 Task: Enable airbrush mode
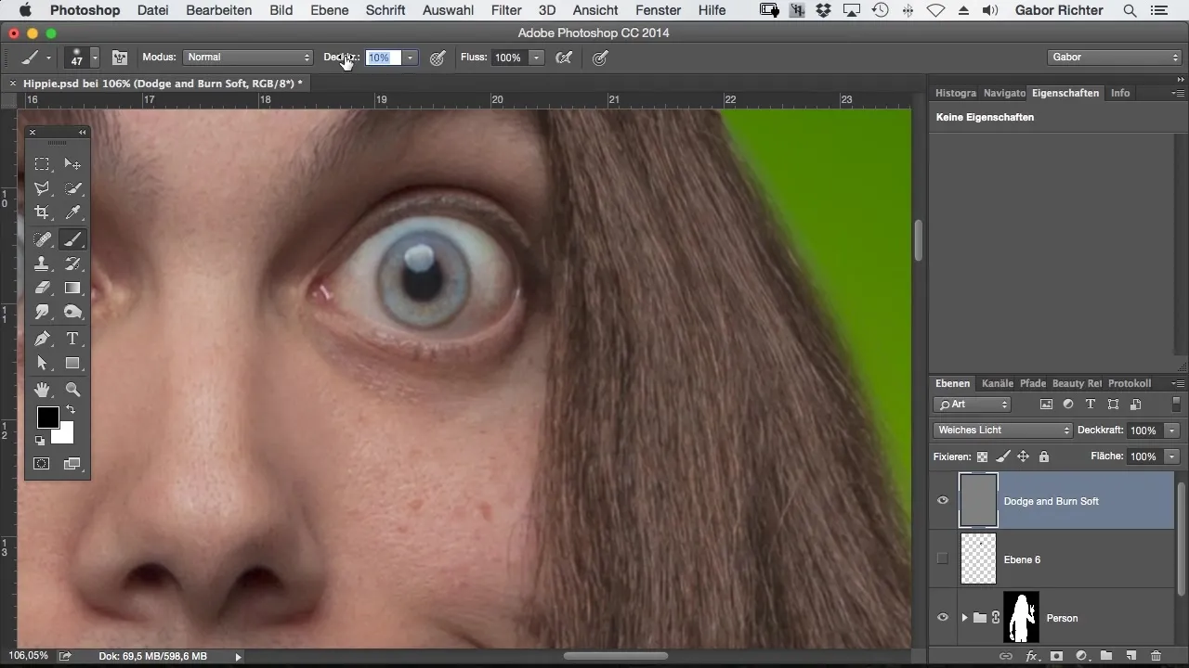pyautogui.click(x=563, y=58)
